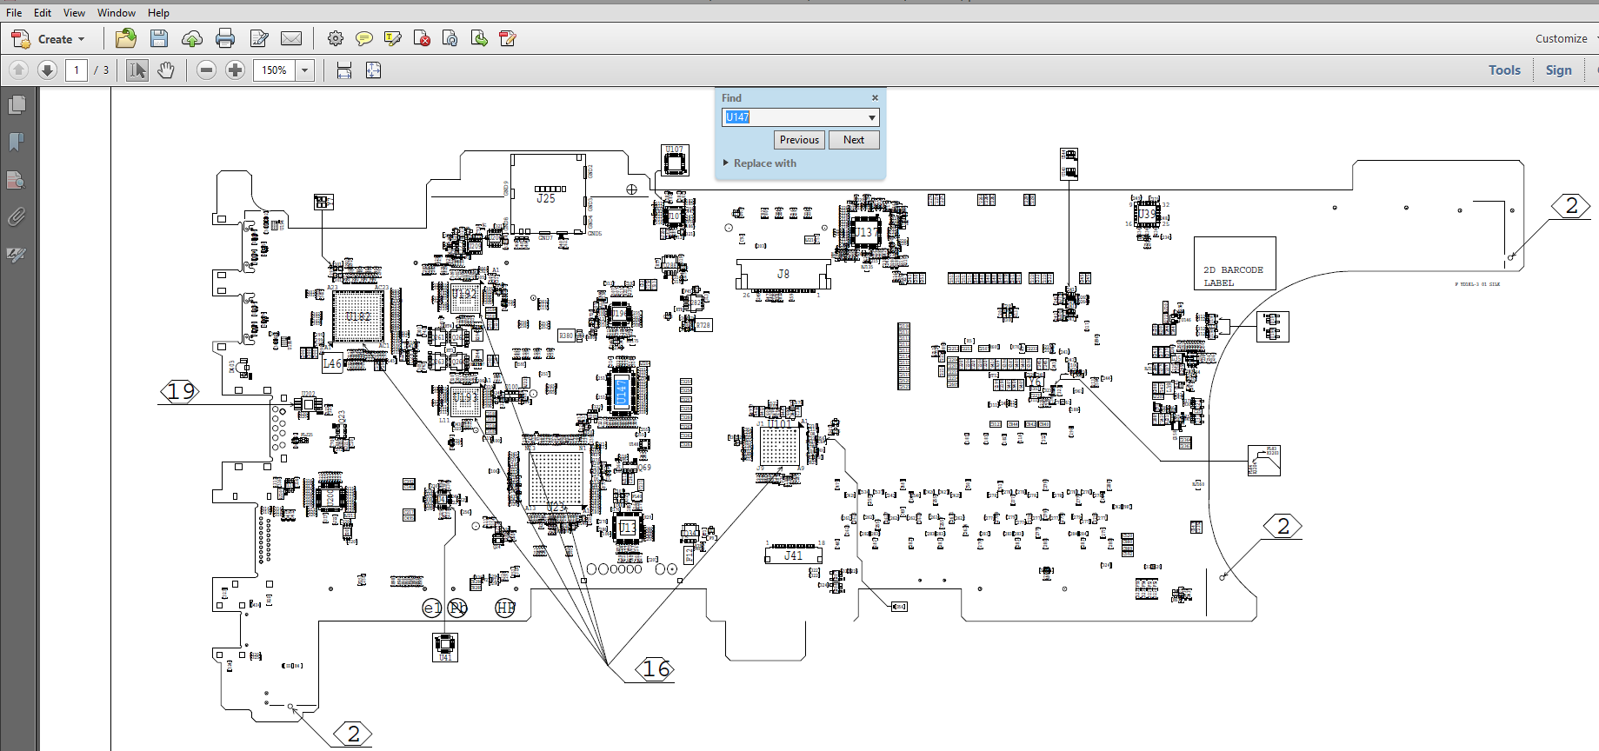This screenshot has width=1599, height=751.
Task: Save the document with the floppy icon
Action: 159,38
